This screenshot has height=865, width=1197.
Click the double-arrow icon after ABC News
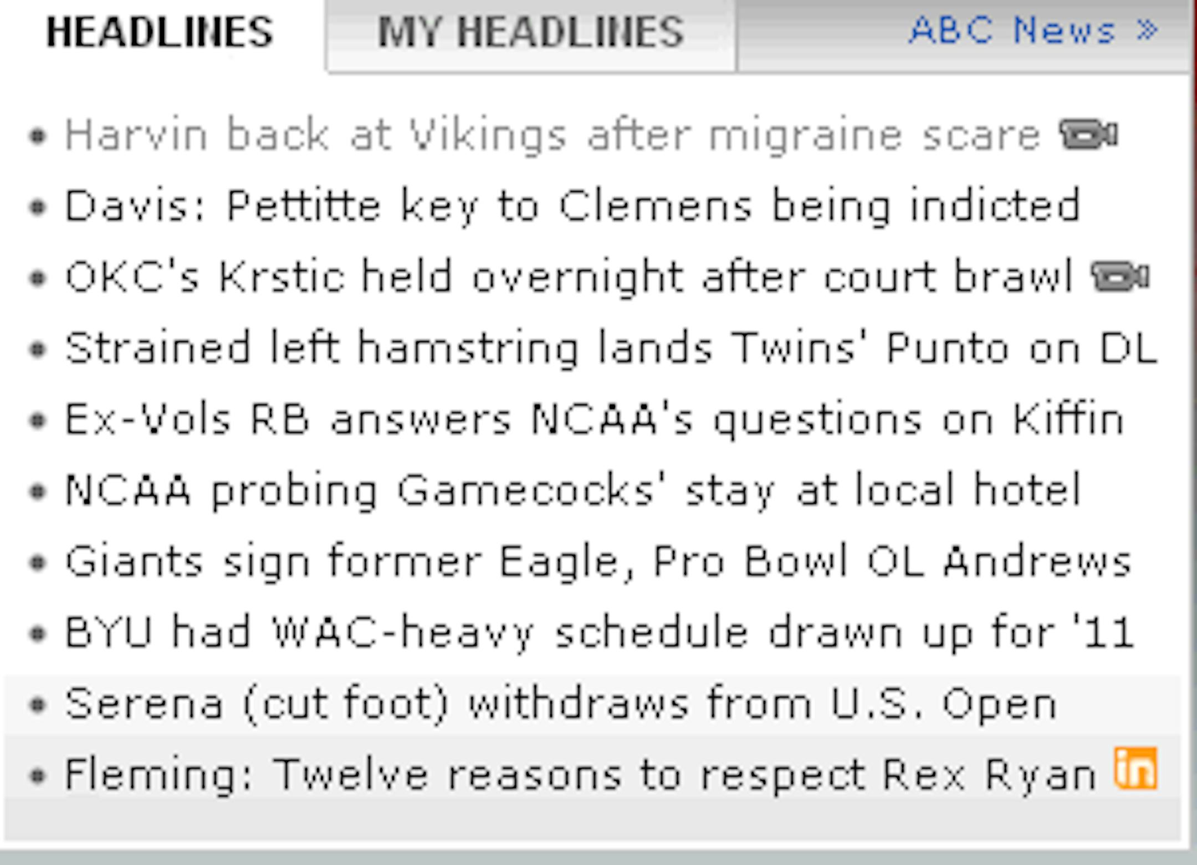[1147, 30]
